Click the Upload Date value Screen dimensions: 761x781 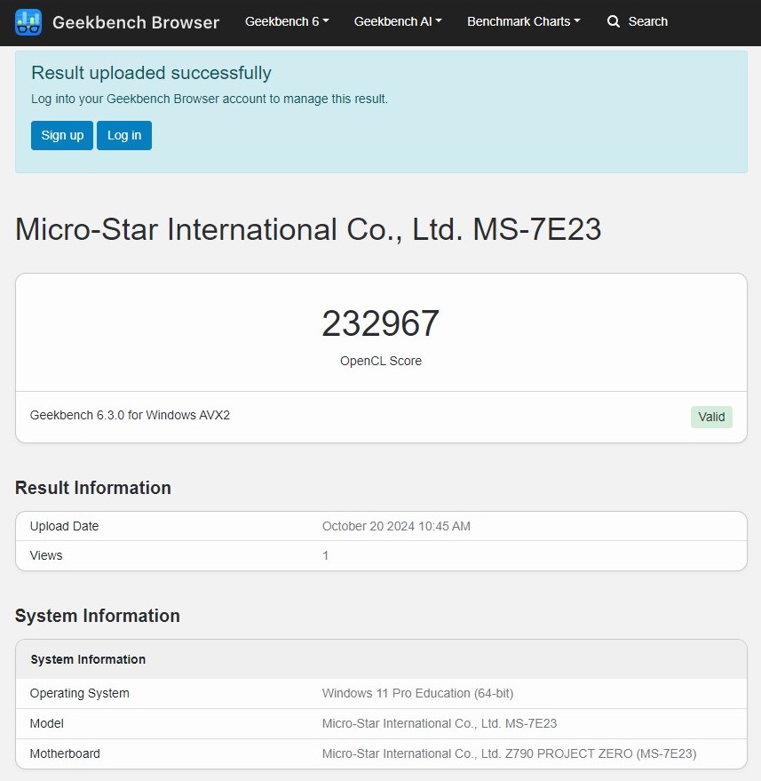coord(396,526)
